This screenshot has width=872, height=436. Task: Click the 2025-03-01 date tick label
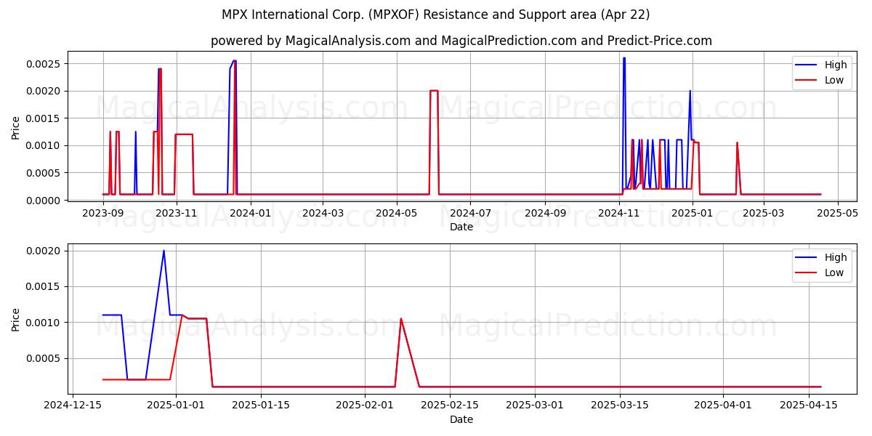(535, 405)
